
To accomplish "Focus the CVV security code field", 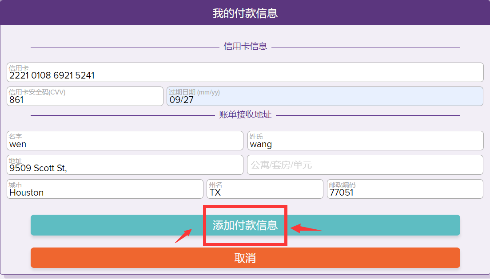I will 85,97.
